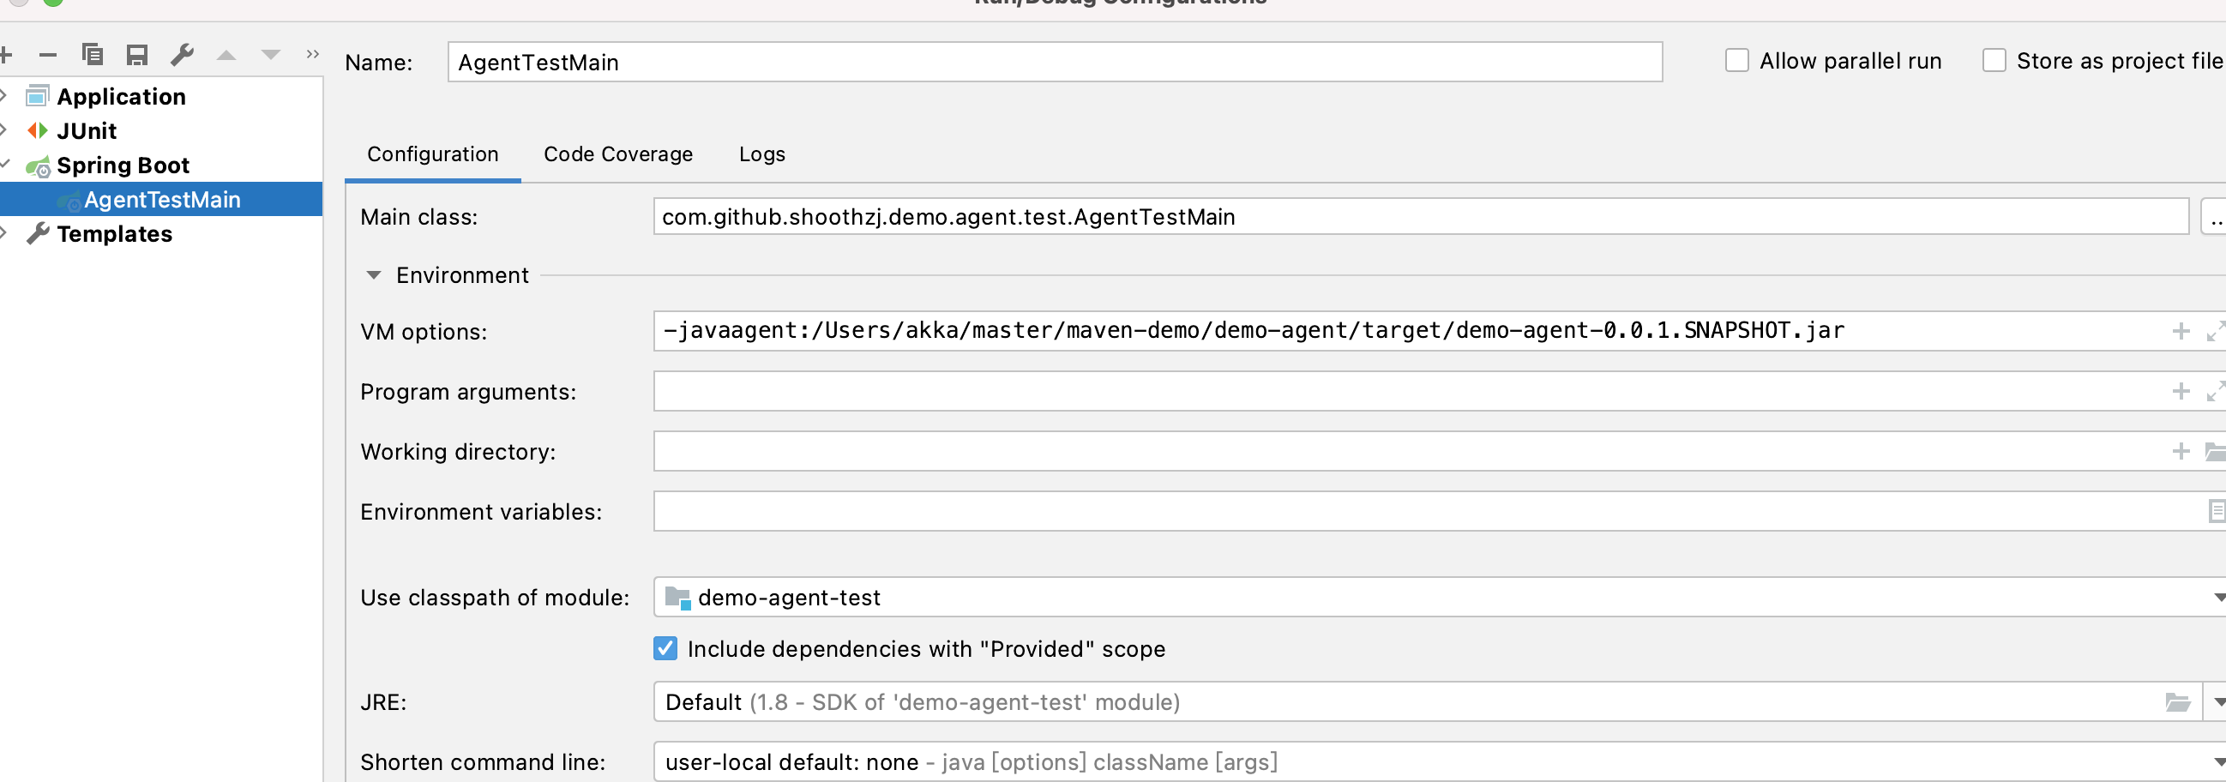The width and height of the screenshot is (2226, 782).
Task: Open the Shorten command line dropdown
Action: 2217,762
